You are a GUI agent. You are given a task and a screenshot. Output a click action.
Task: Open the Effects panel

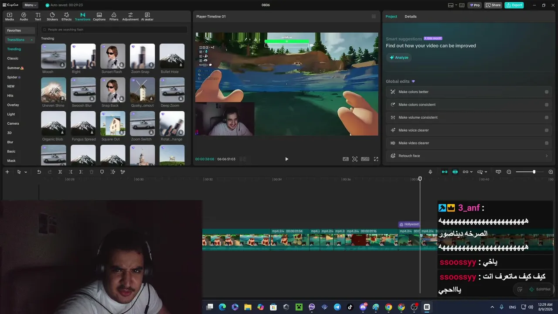[66, 17]
